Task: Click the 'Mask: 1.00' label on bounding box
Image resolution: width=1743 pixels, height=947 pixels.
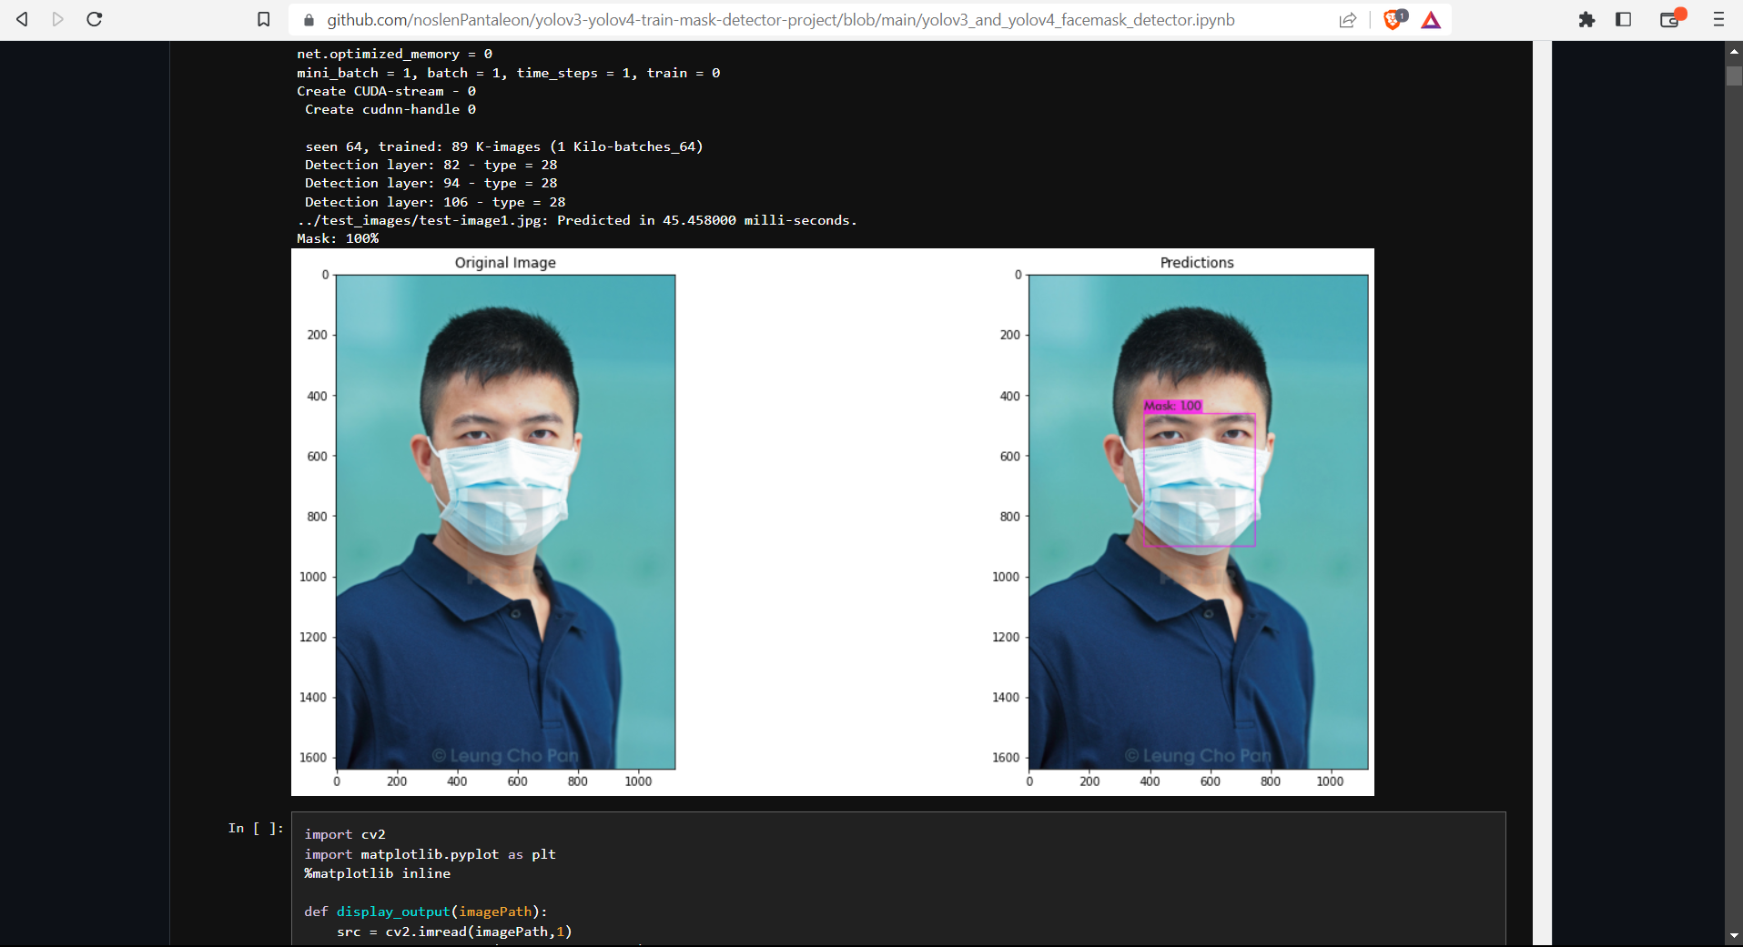Action: [1173, 406]
